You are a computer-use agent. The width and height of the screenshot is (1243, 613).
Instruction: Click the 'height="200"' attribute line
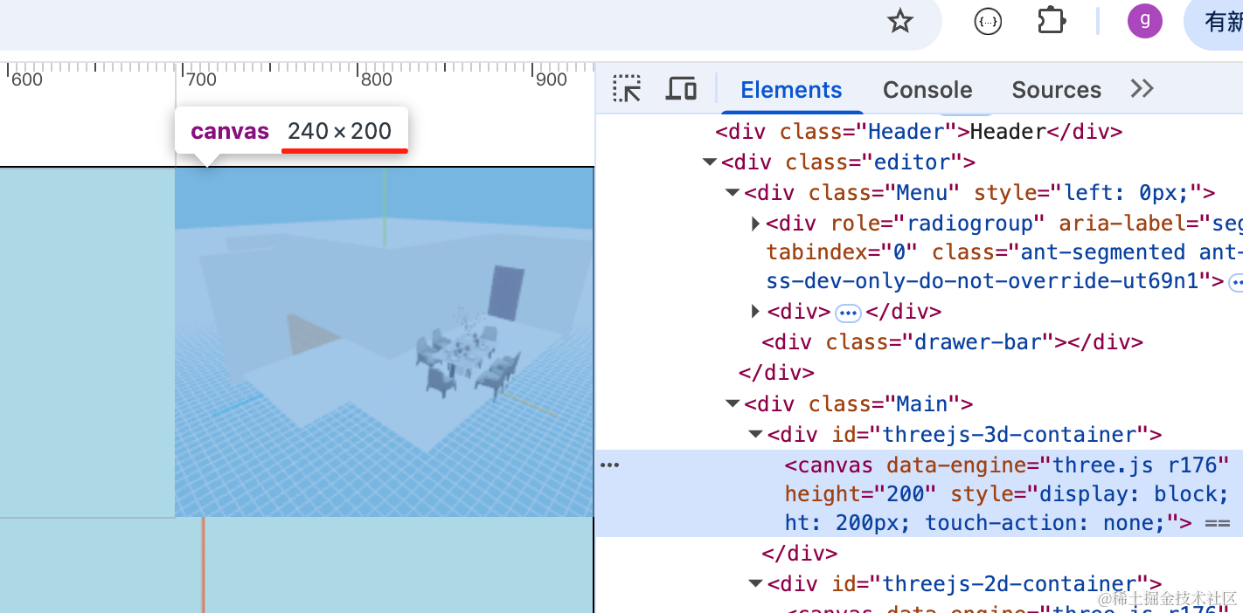[x=1005, y=493]
